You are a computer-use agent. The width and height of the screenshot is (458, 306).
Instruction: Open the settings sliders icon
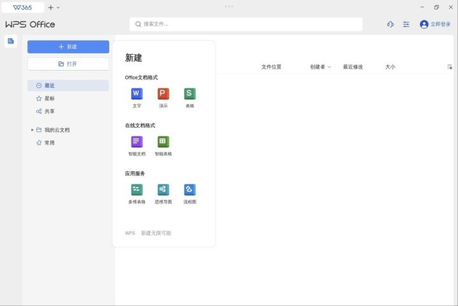click(x=406, y=24)
